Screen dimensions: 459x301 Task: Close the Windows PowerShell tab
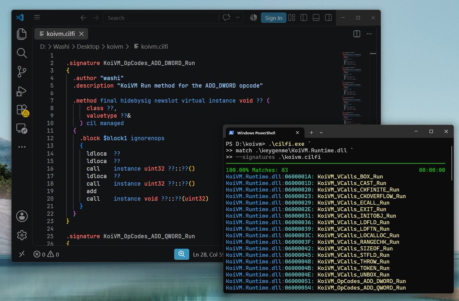(297, 133)
